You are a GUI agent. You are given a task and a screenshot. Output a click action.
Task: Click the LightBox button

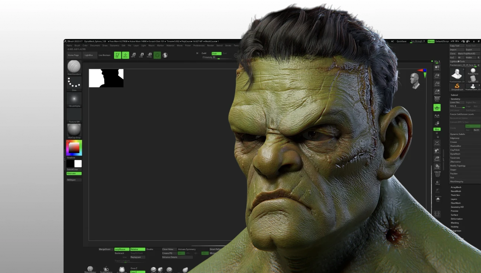[x=89, y=55]
